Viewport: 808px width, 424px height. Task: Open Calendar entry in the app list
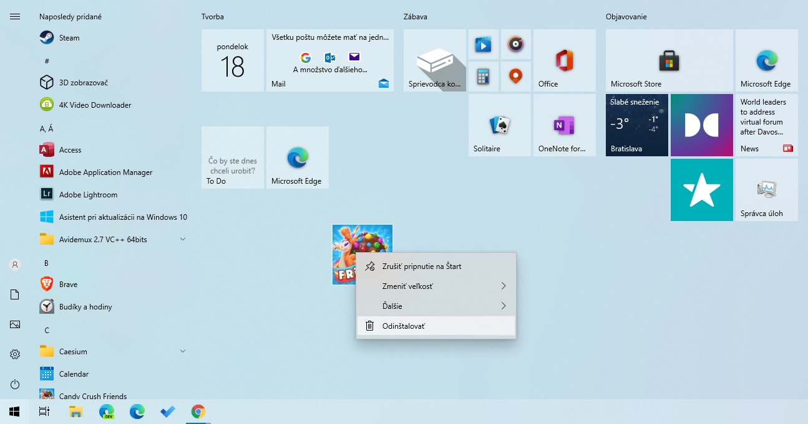112,374
